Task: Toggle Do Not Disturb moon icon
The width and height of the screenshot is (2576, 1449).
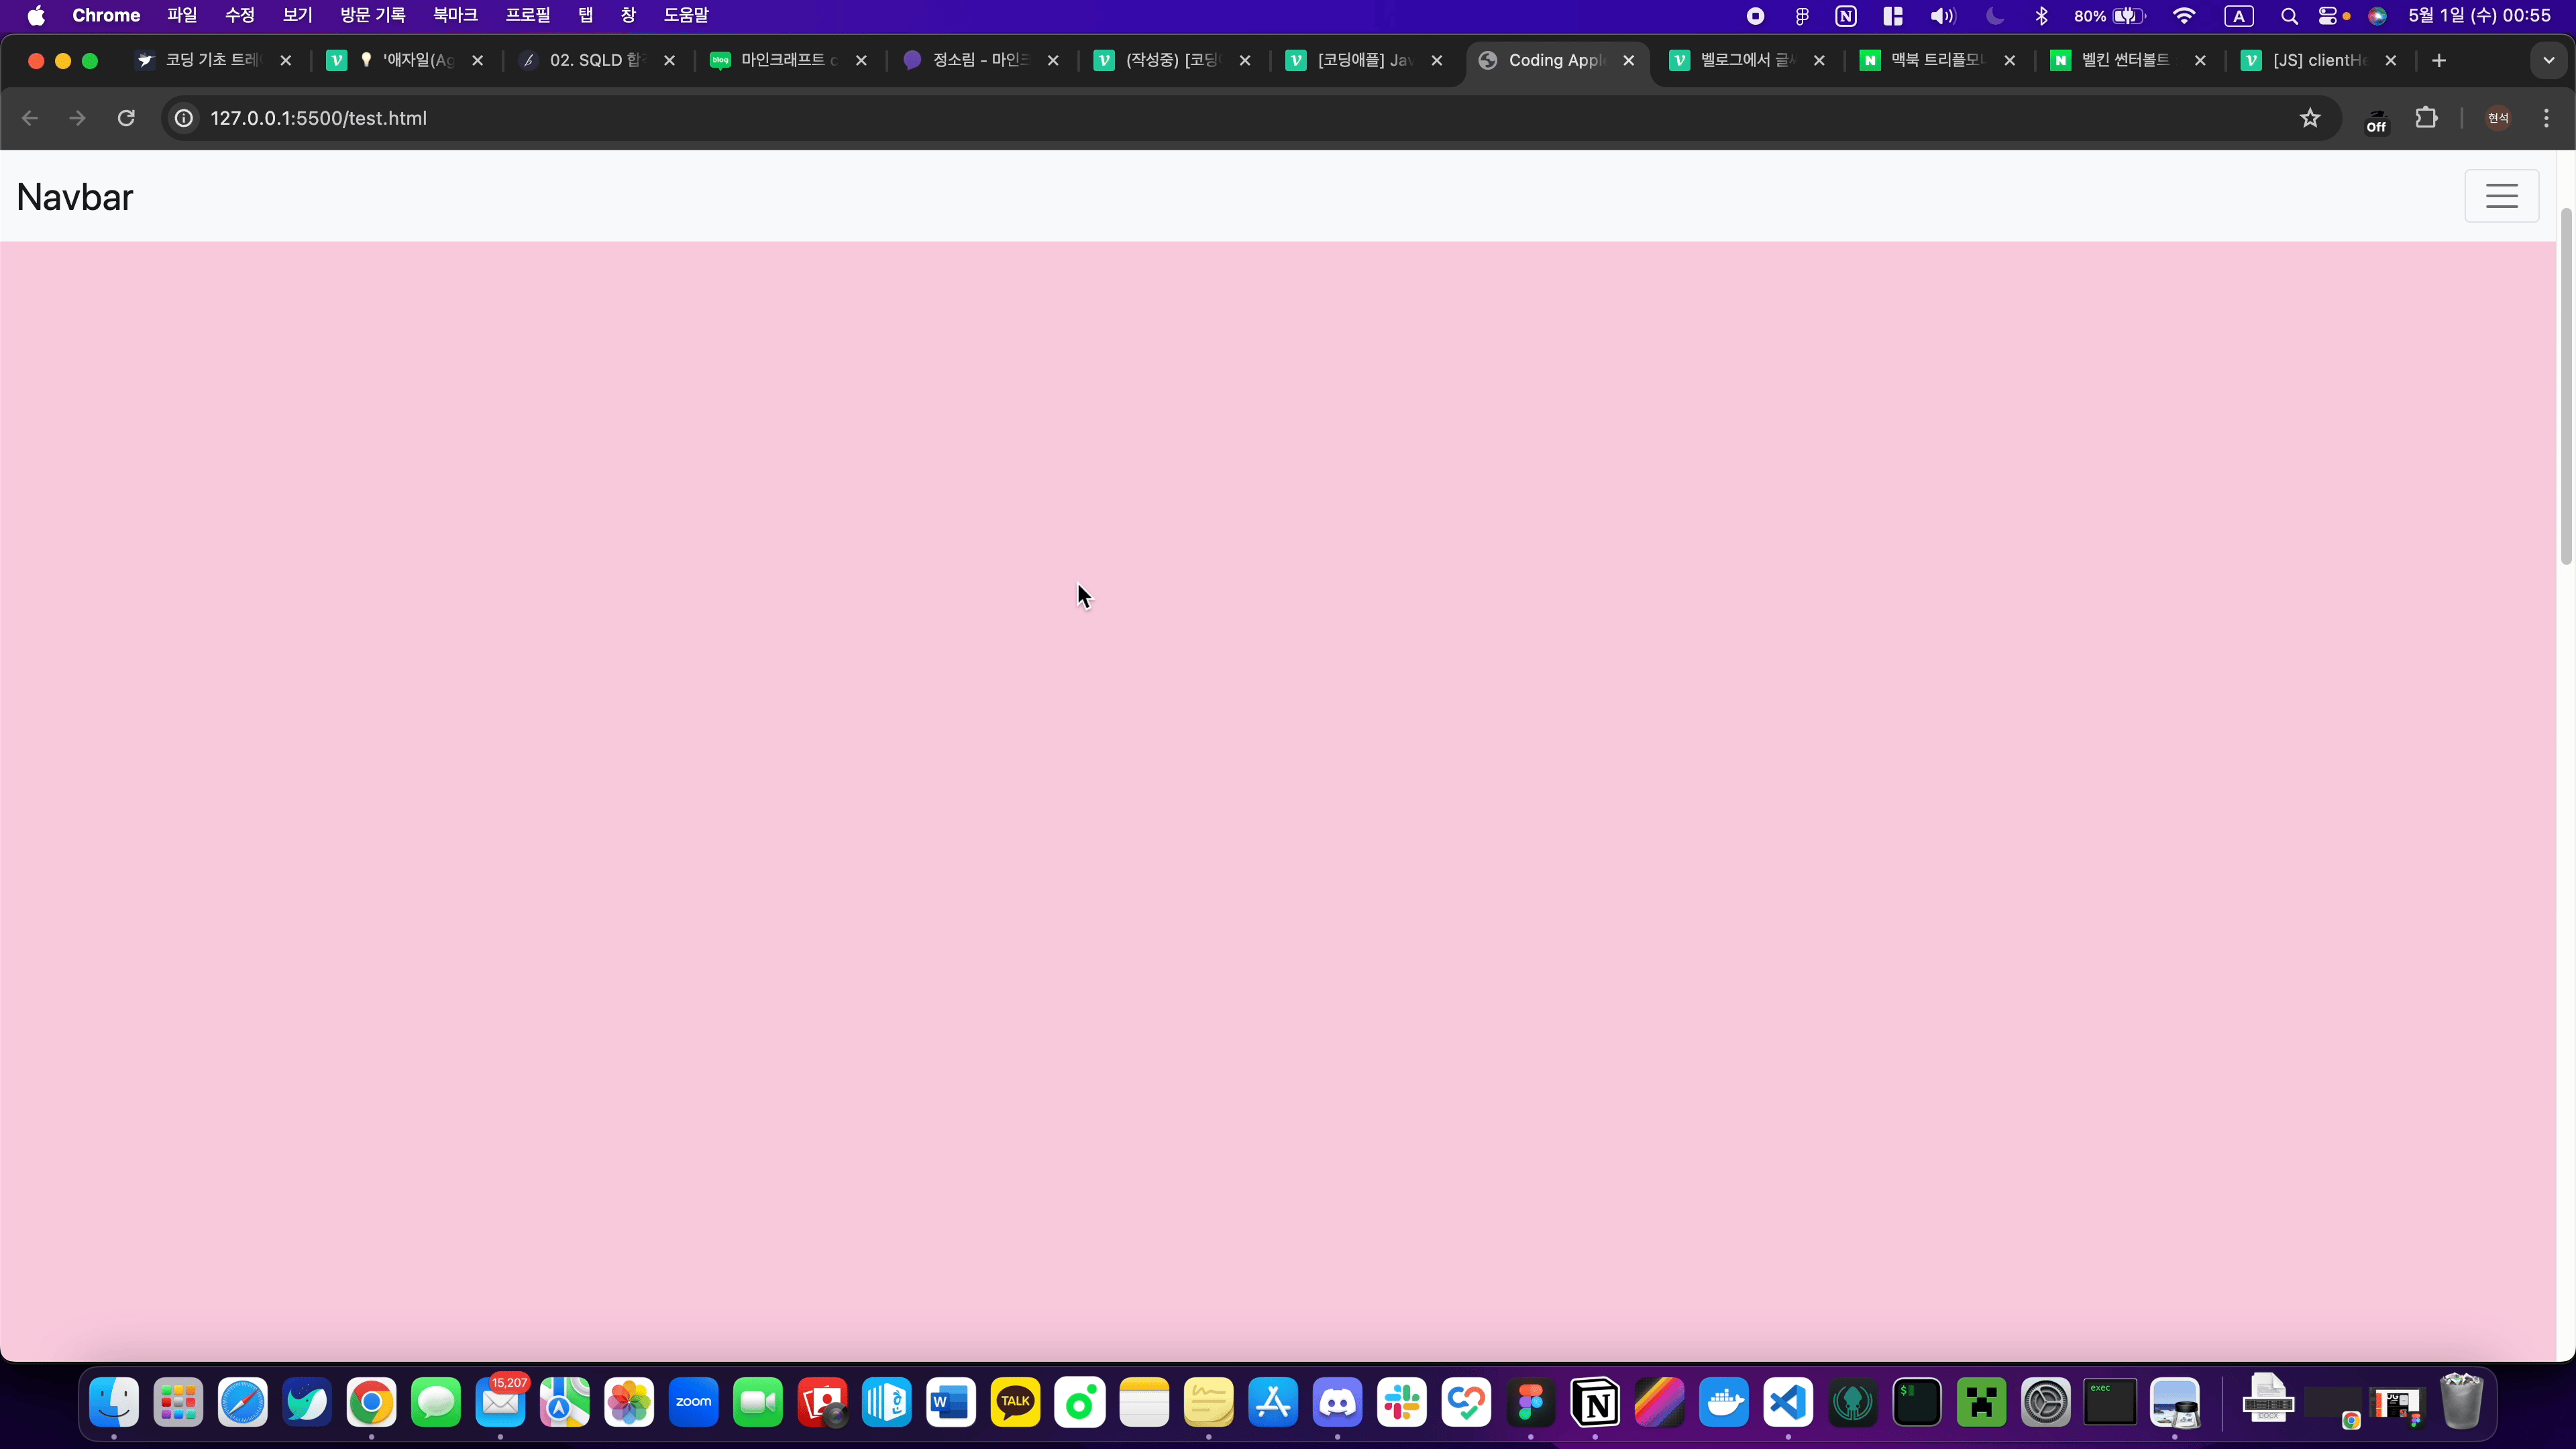Action: 1994,16
